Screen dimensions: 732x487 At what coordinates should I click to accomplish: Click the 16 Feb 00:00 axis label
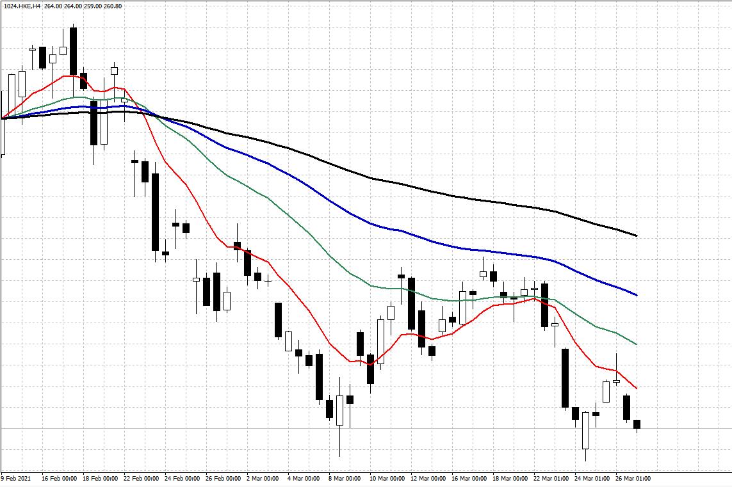pyautogui.click(x=60, y=478)
